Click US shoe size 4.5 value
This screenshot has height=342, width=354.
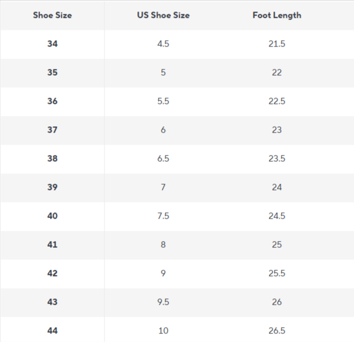coord(163,44)
